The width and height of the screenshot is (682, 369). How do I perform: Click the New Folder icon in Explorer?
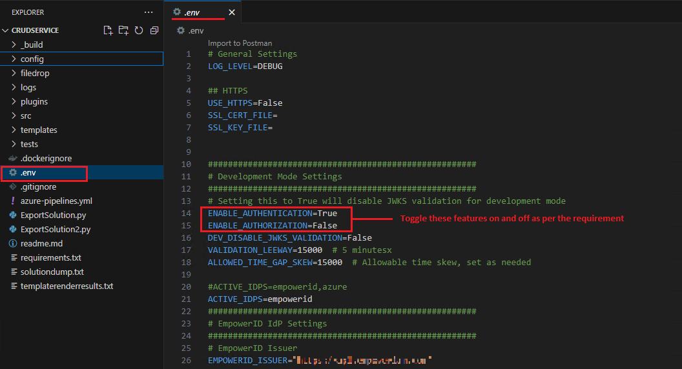(x=123, y=30)
